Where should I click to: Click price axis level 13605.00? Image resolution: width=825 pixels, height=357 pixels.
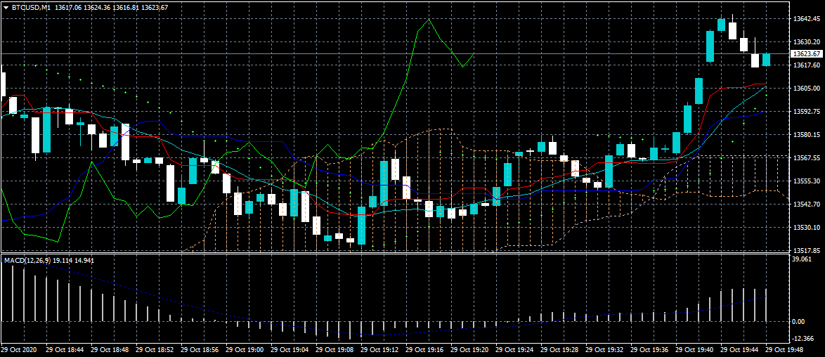point(807,89)
